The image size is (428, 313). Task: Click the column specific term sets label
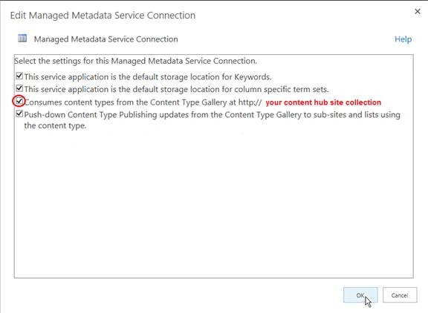(176, 89)
